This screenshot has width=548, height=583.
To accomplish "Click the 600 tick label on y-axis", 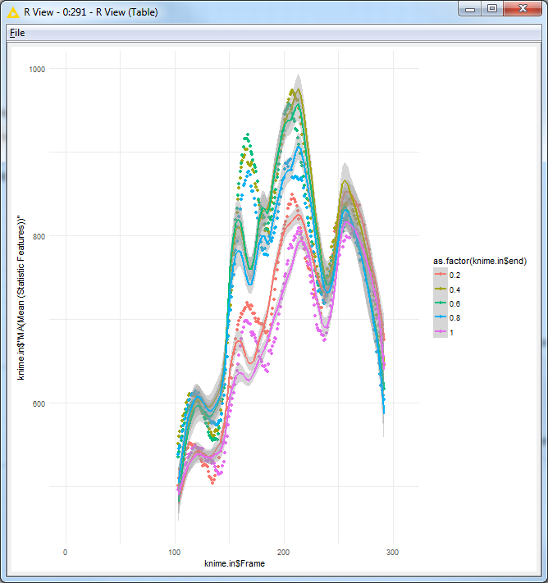I will click(38, 403).
